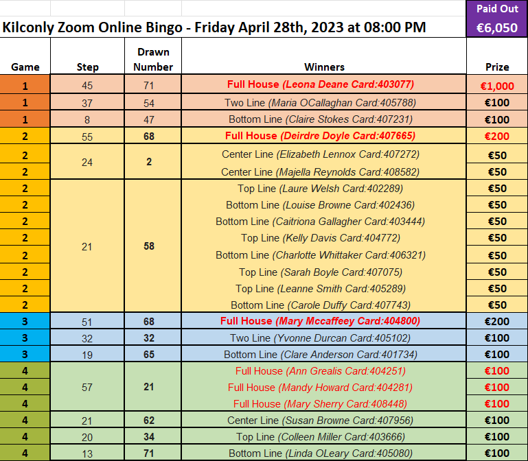528x461 pixels.
Task: Select Bottom Line Louise Browne winner cell
Action: click(324, 205)
